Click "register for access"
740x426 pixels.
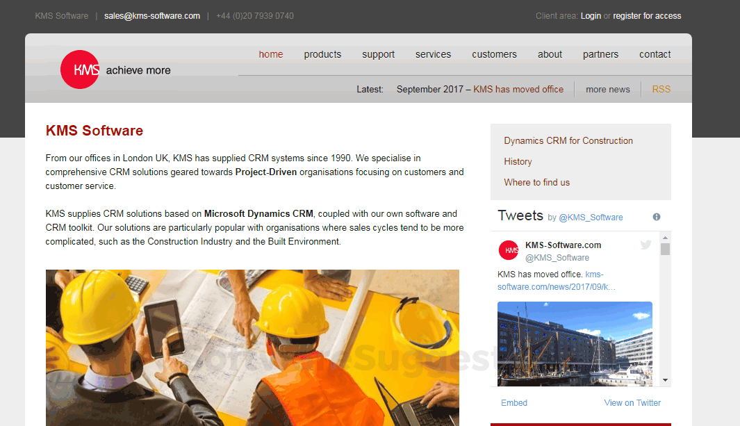point(647,15)
